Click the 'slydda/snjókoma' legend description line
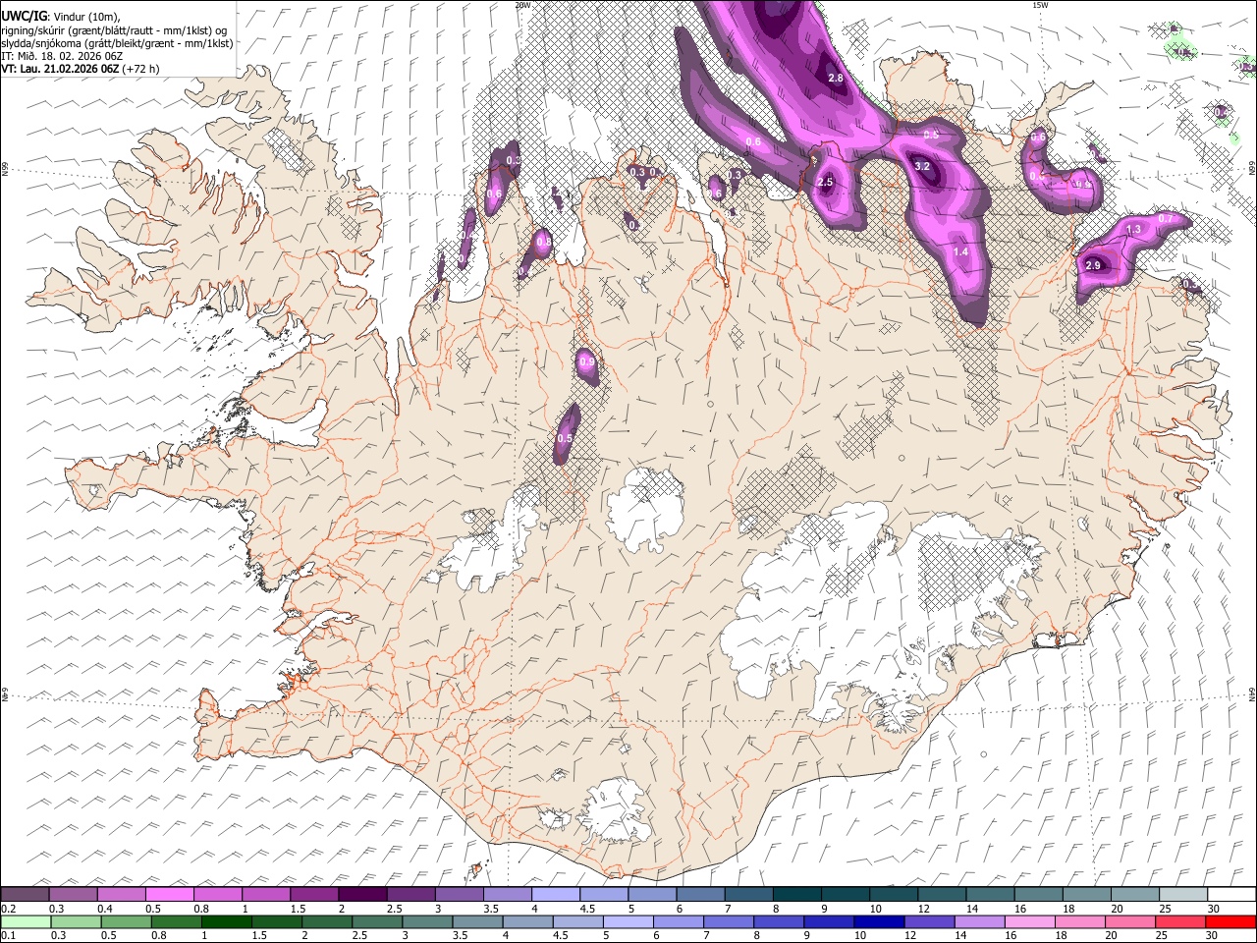 coord(117,43)
